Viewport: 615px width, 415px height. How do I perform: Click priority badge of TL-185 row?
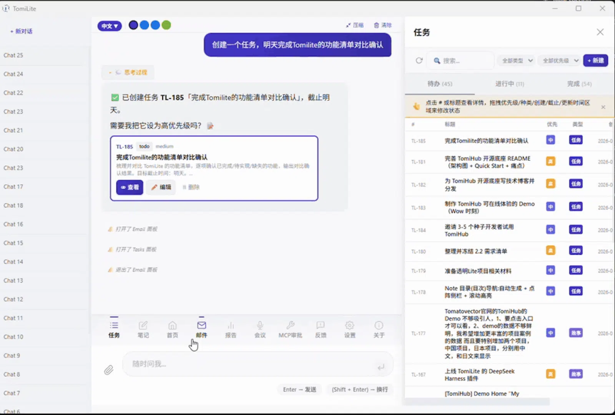pyautogui.click(x=550, y=140)
